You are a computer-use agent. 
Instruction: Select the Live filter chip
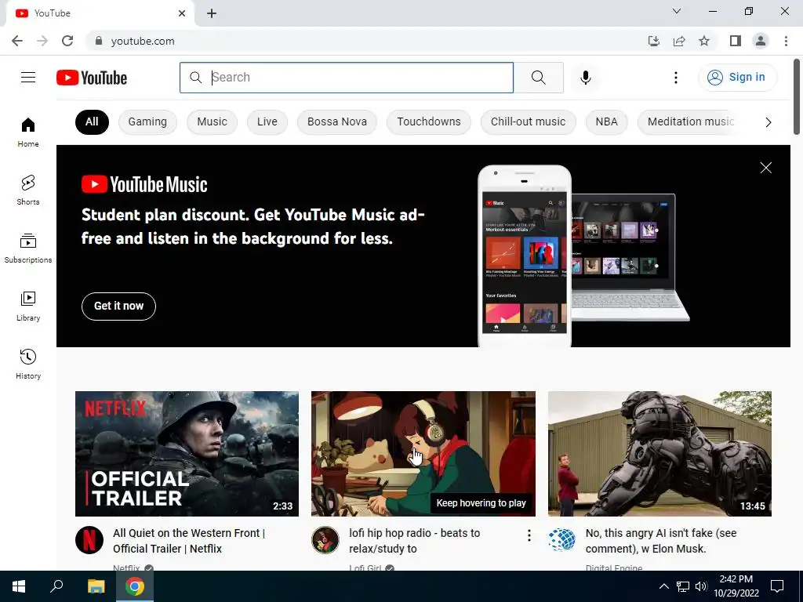[x=267, y=121]
